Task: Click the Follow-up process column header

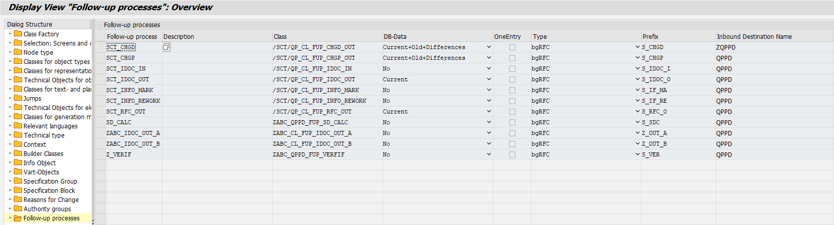Action: coord(132,37)
